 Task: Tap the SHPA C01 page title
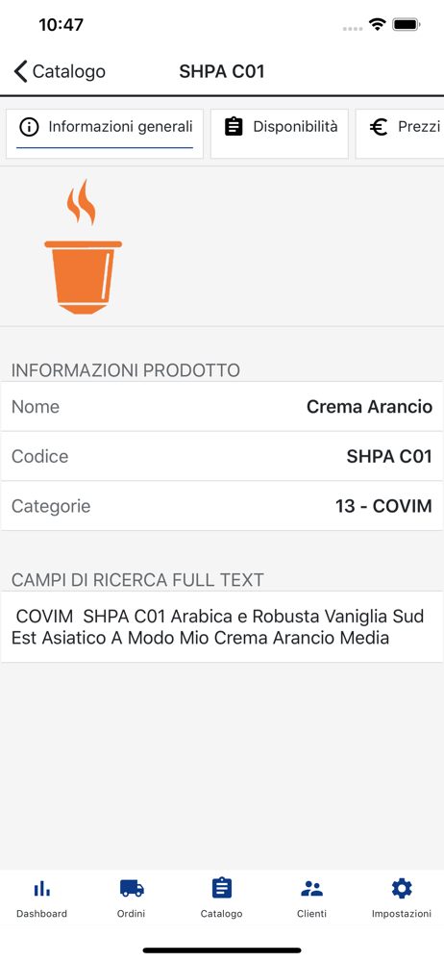click(221, 72)
